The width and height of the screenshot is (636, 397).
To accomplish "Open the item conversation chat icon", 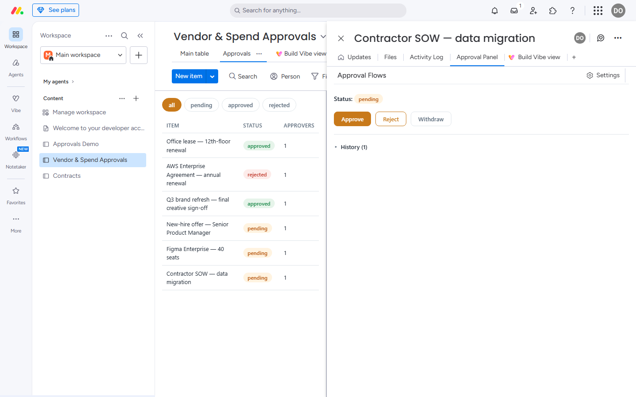I will 601,38.
